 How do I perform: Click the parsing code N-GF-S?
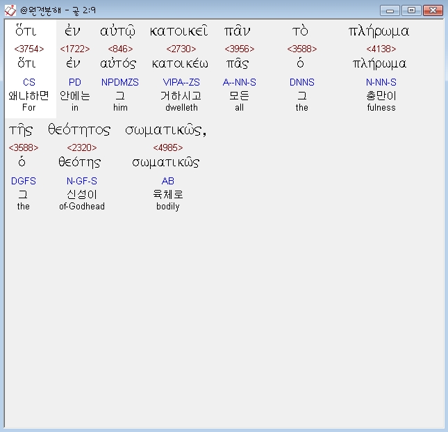[82, 181]
